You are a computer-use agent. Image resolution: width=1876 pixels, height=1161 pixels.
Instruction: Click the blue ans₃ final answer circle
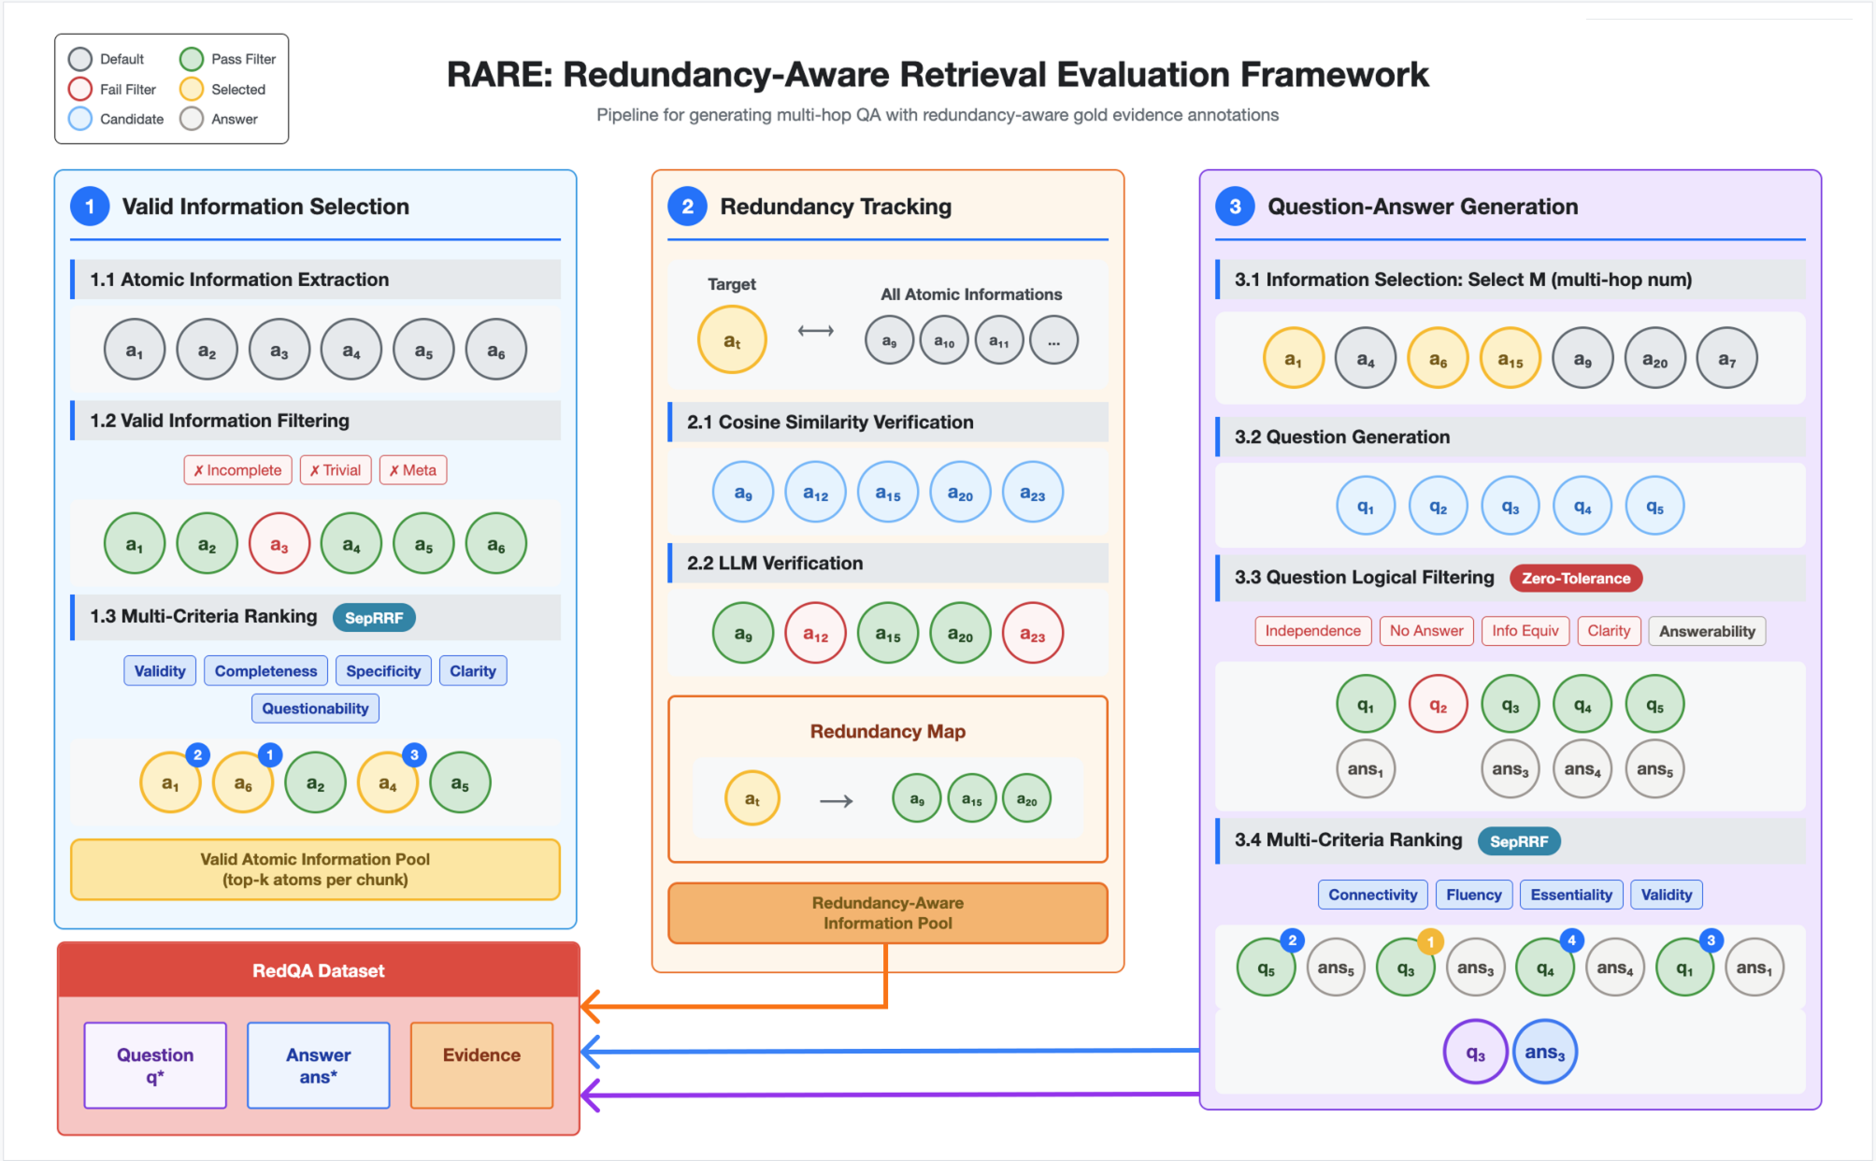[1545, 1052]
